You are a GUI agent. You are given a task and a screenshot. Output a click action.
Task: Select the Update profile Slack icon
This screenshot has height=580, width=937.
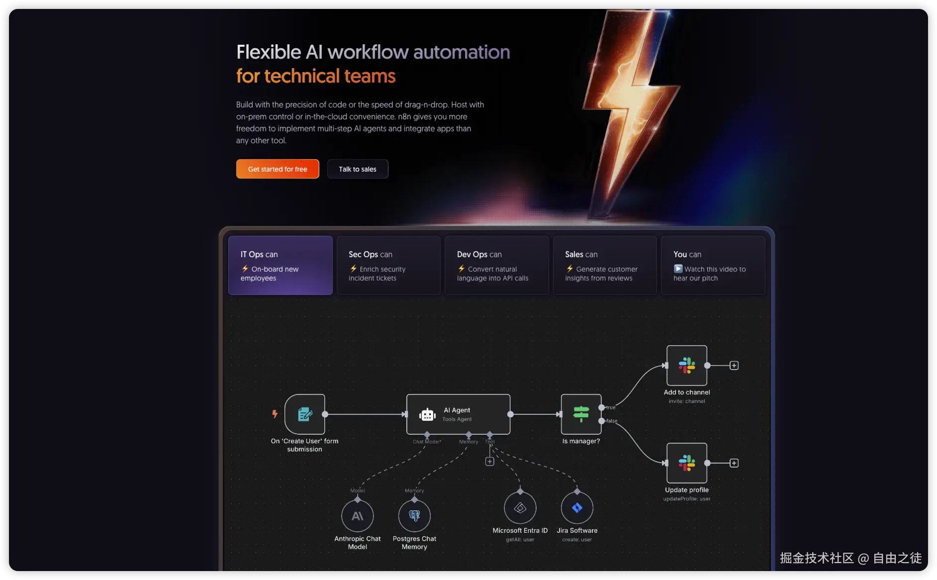tap(687, 463)
